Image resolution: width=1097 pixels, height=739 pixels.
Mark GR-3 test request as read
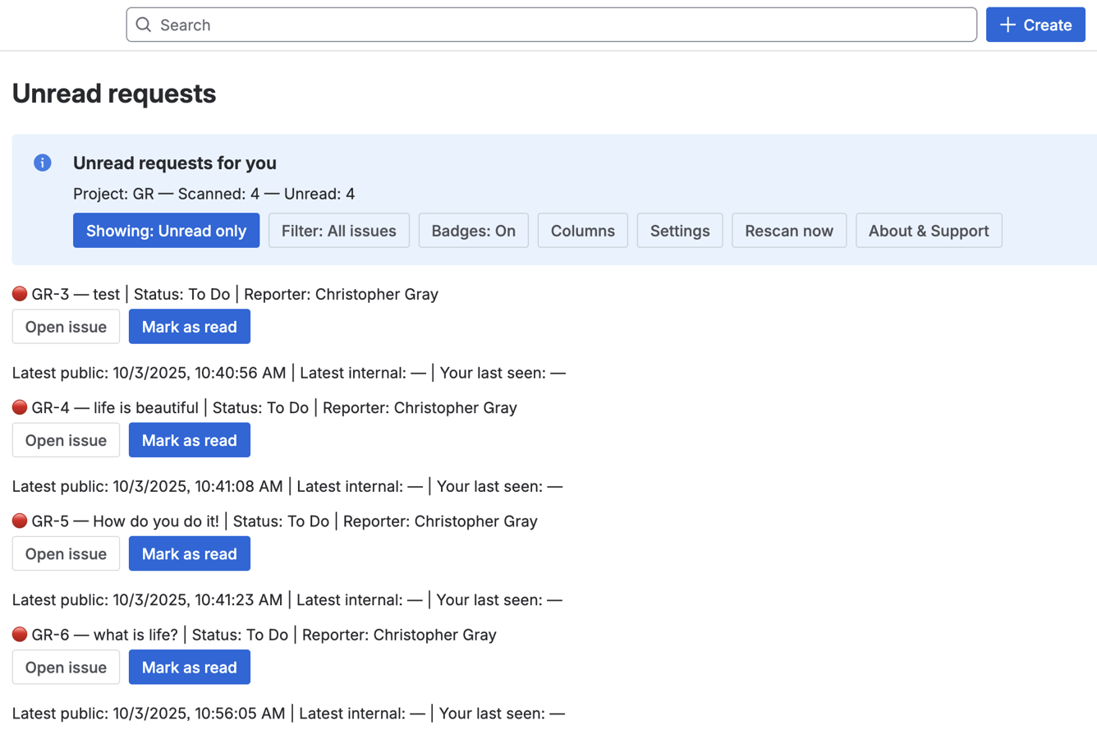pos(189,327)
